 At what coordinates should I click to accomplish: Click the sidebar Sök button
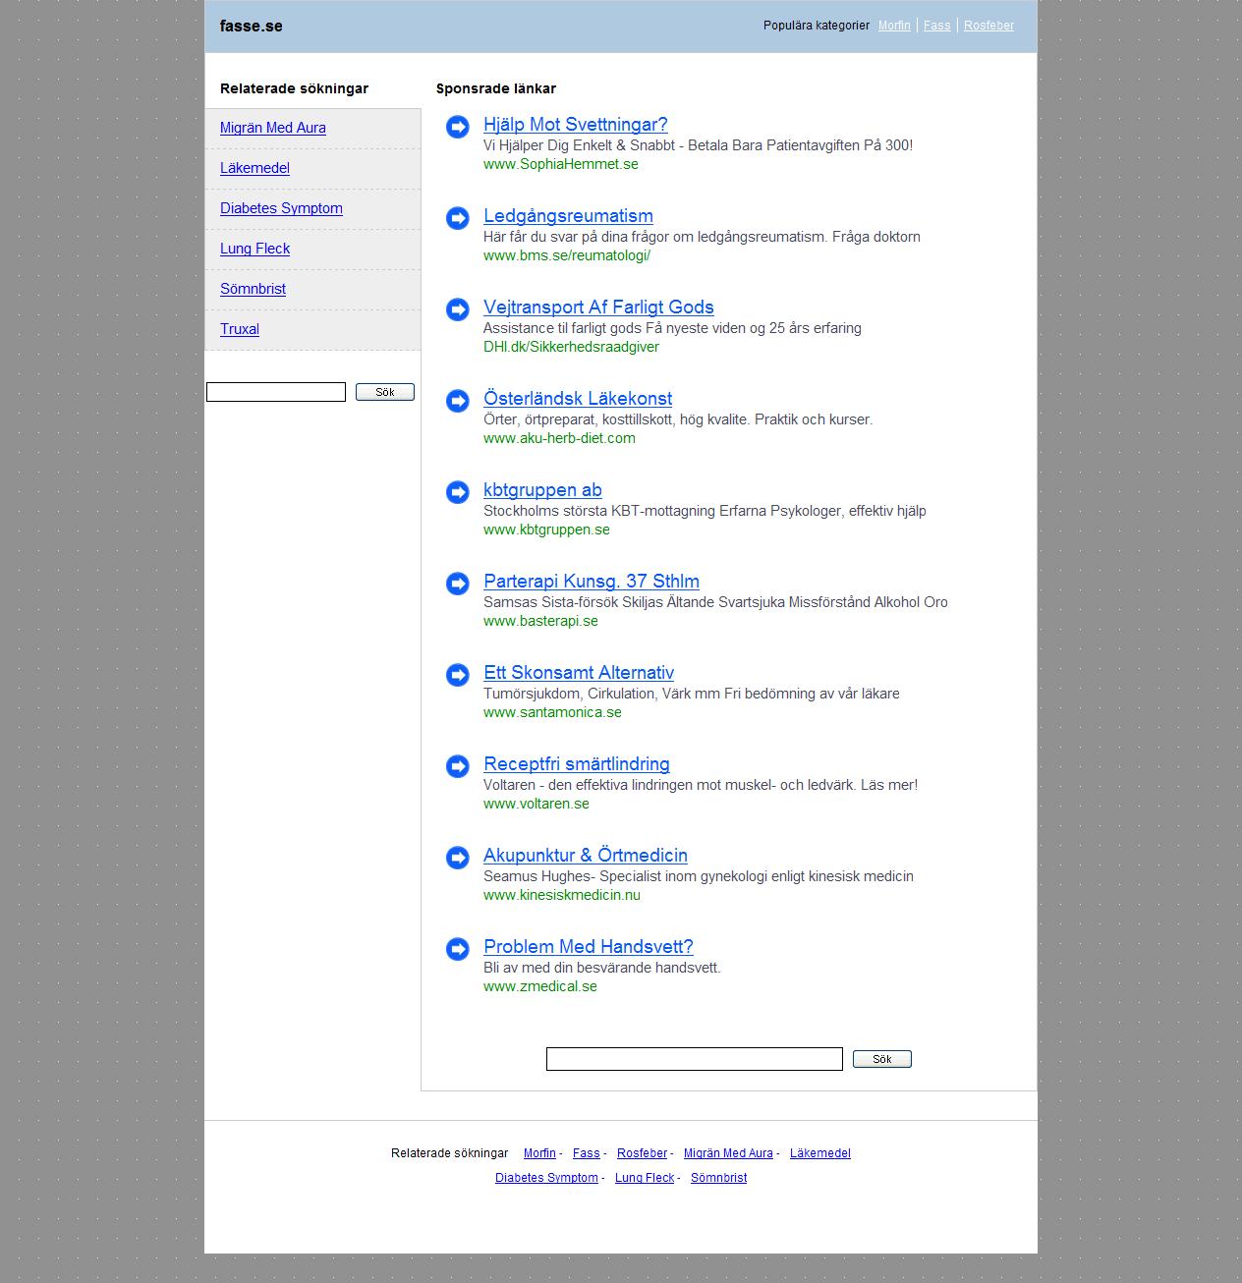tap(385, 392)
